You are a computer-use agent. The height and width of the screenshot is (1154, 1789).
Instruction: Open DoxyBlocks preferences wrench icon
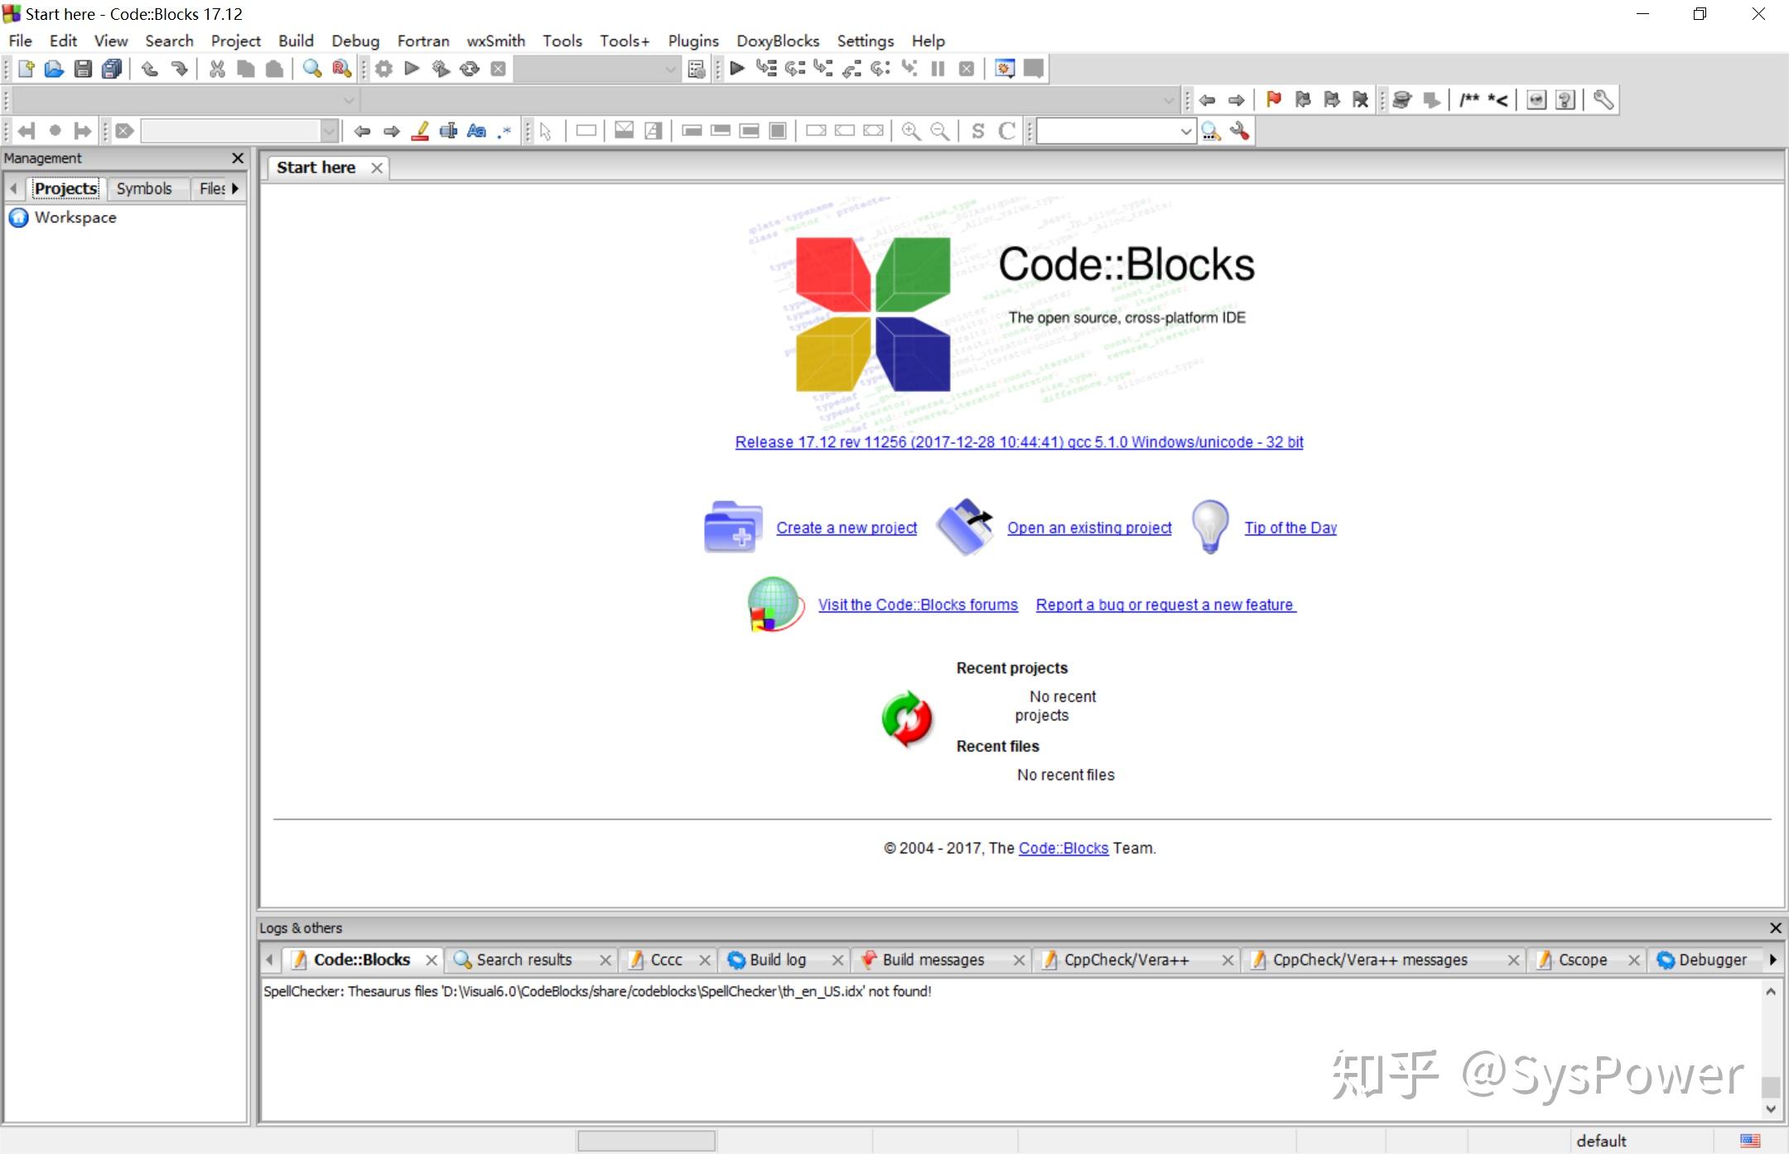(1603, 100)
